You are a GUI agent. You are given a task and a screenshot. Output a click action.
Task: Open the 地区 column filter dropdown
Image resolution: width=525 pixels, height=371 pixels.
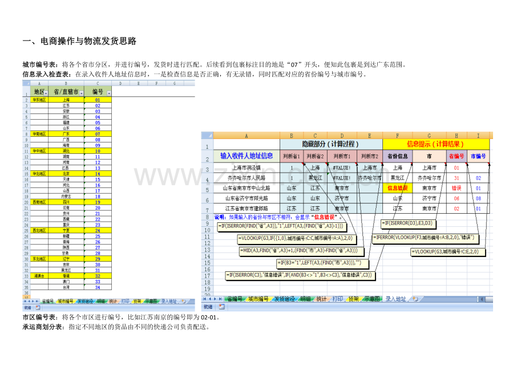[46, 93]
